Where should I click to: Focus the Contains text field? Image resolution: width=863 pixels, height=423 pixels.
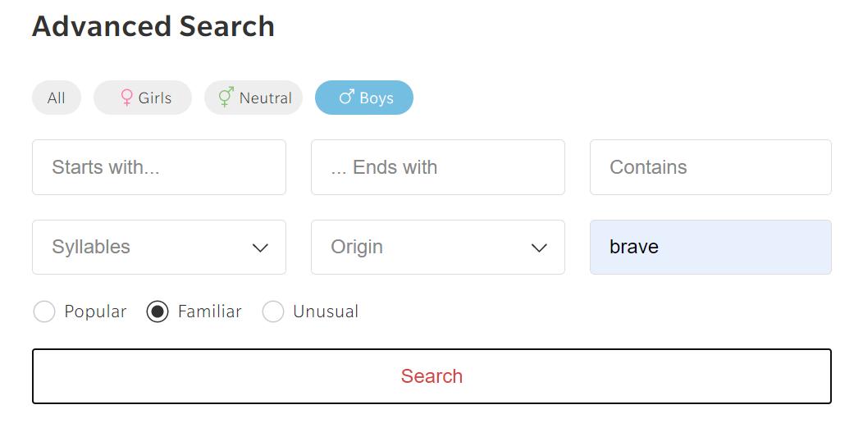pyautogui.click(x=710, y=167)
